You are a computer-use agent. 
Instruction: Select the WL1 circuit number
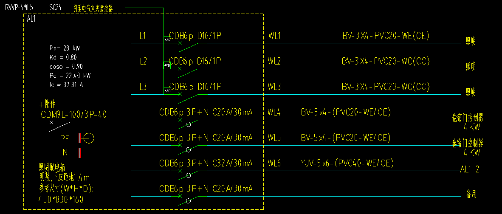pyautogui.click(x=274, y=36)
